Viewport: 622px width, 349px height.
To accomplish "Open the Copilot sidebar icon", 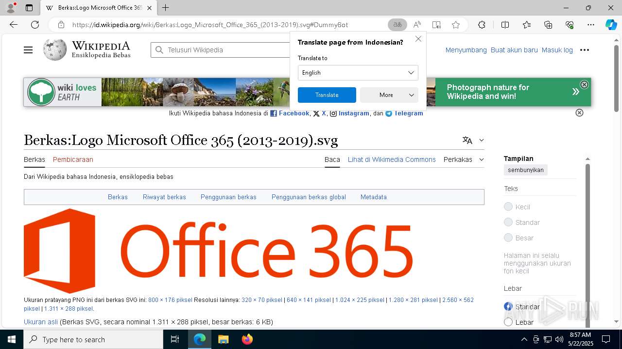I will click(611, 25).
